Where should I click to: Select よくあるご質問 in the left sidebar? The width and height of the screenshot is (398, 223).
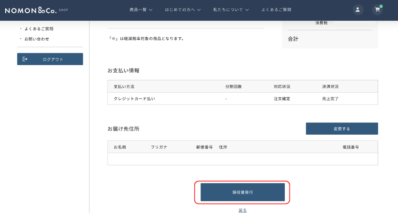point(39,29)
